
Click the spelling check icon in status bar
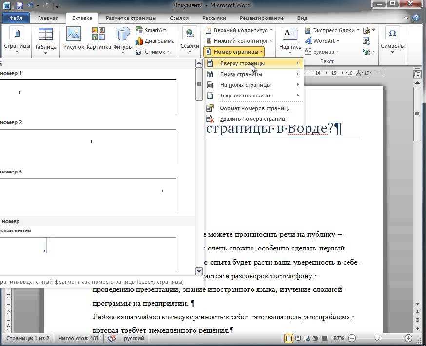tap(112, 338)
